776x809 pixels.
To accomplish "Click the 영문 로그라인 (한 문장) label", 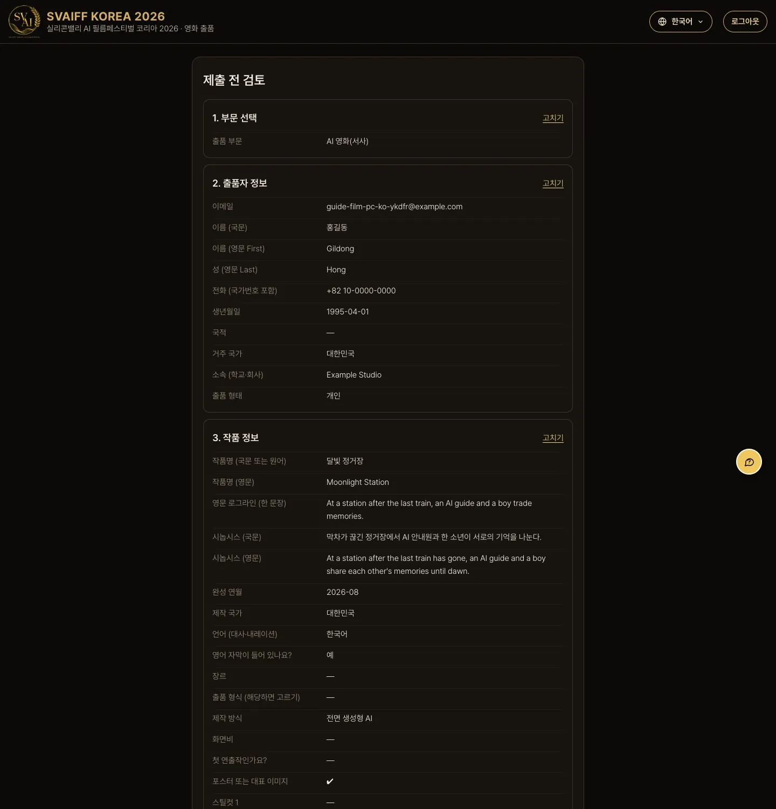I will pyautogui.click(x=249, y=503).
